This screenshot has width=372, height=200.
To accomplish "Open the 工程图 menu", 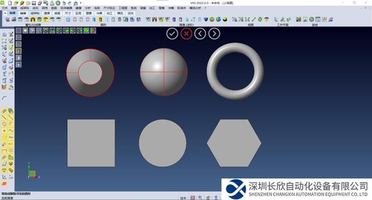I will [123, 8].
